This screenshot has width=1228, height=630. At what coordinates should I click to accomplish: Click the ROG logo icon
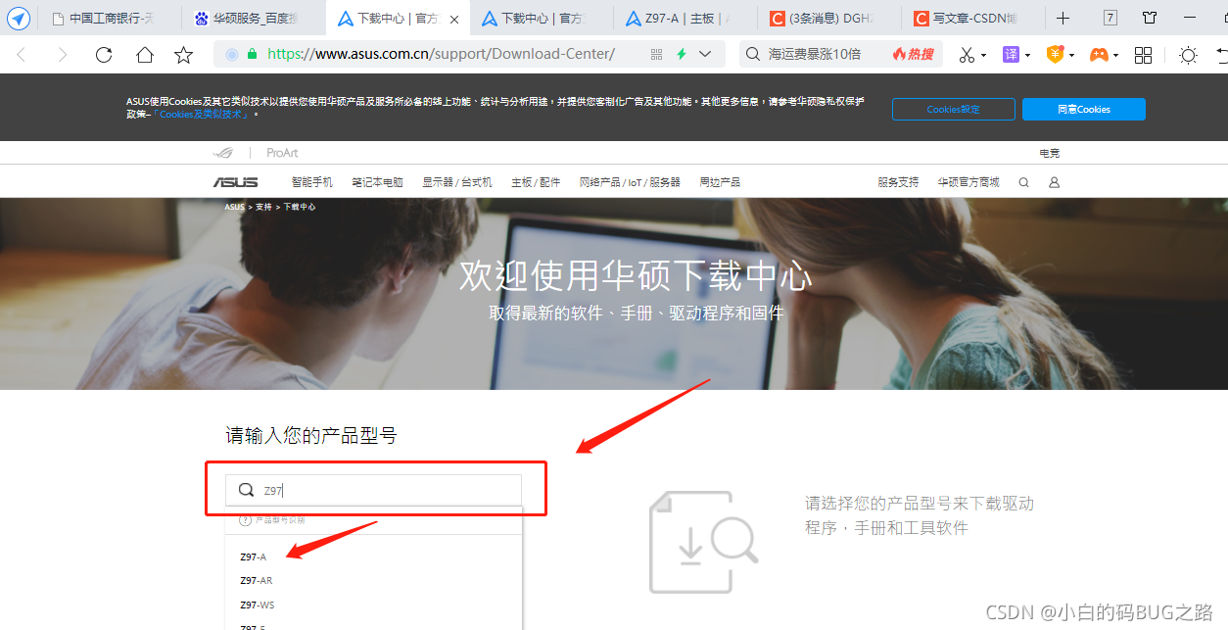point(223,153)
